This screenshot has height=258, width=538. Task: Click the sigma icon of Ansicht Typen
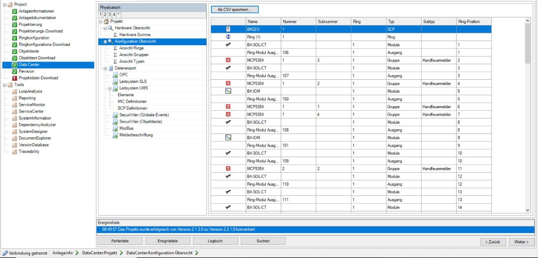click(x=116, y=61)
